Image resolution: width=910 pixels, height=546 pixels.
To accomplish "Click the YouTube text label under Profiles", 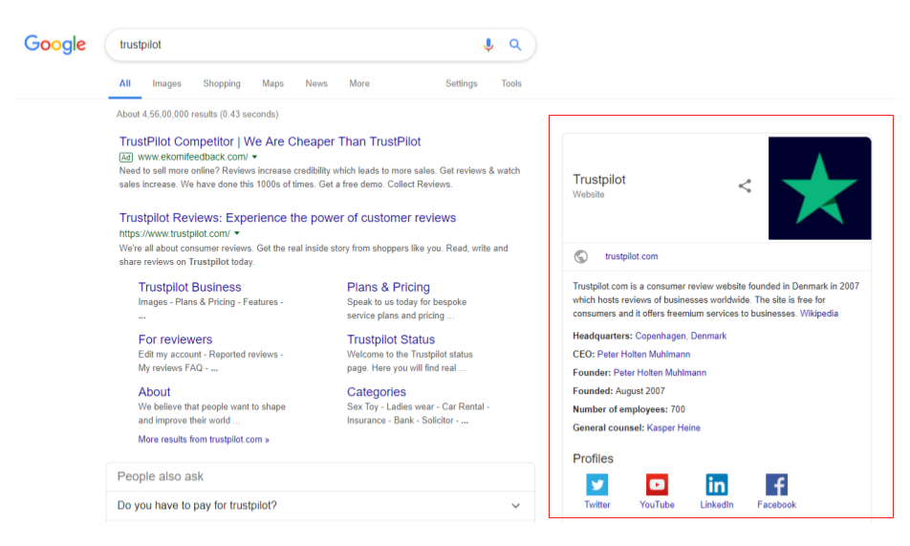I will point(657,505).
